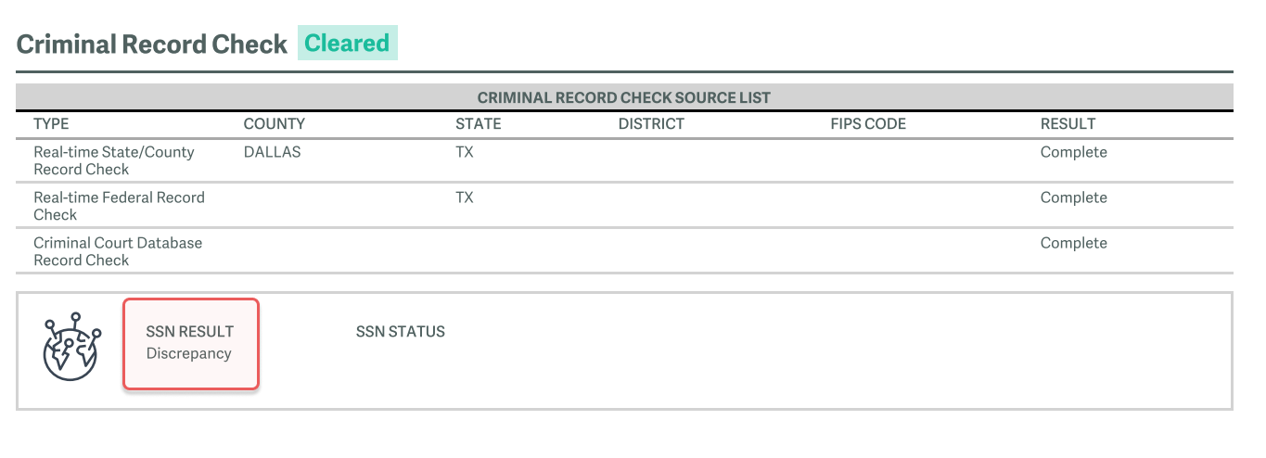This screenshot has height=458, width=1266.
Task: Click the Criminal Record Check heading
Action: point(152,45)
